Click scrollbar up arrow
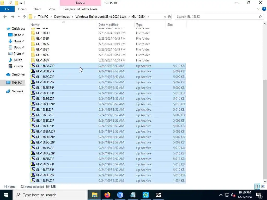Screen dimensions: 267x200 tap(265, 24)
